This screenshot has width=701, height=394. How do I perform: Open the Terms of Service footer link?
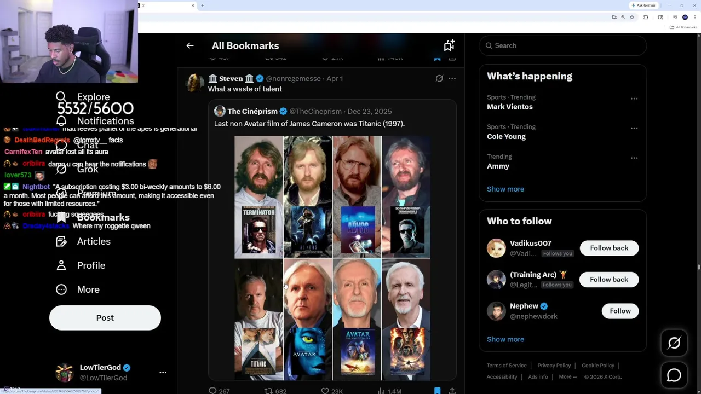pos(507,366)
